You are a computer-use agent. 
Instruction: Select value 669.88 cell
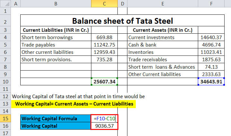[x=104, y=37]
